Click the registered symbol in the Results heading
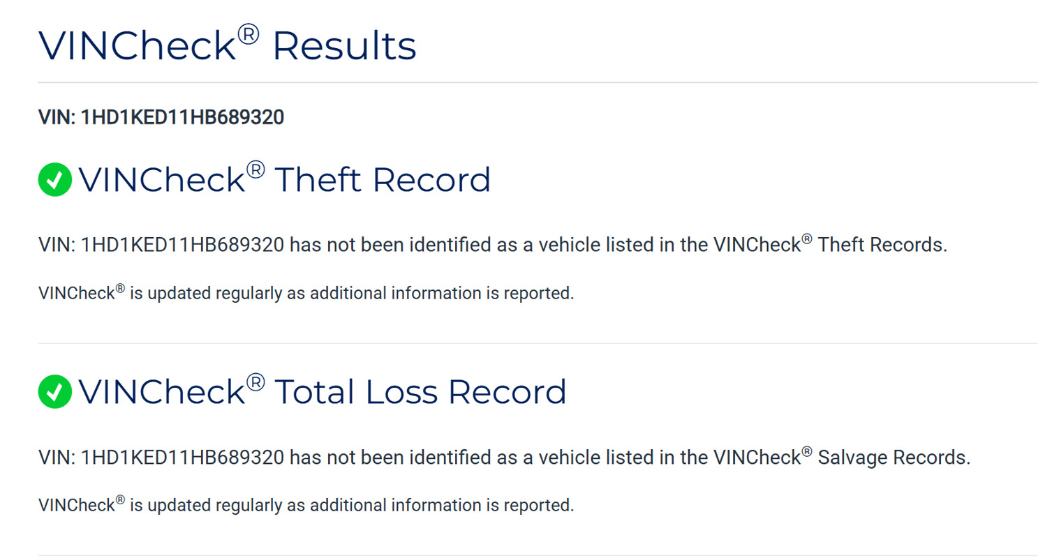The height and width of the screenshot is (558, 1038). pos(249,33)
